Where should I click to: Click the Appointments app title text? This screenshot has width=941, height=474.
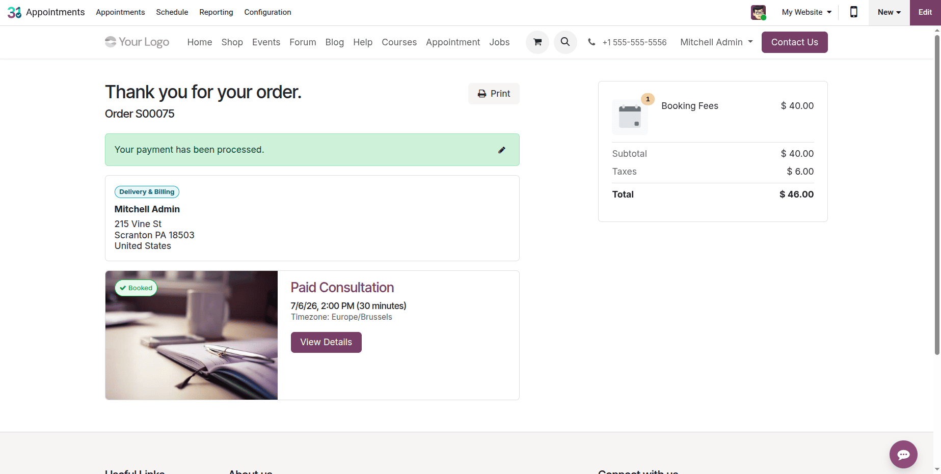pyautogui.click(x=56, y=12)
